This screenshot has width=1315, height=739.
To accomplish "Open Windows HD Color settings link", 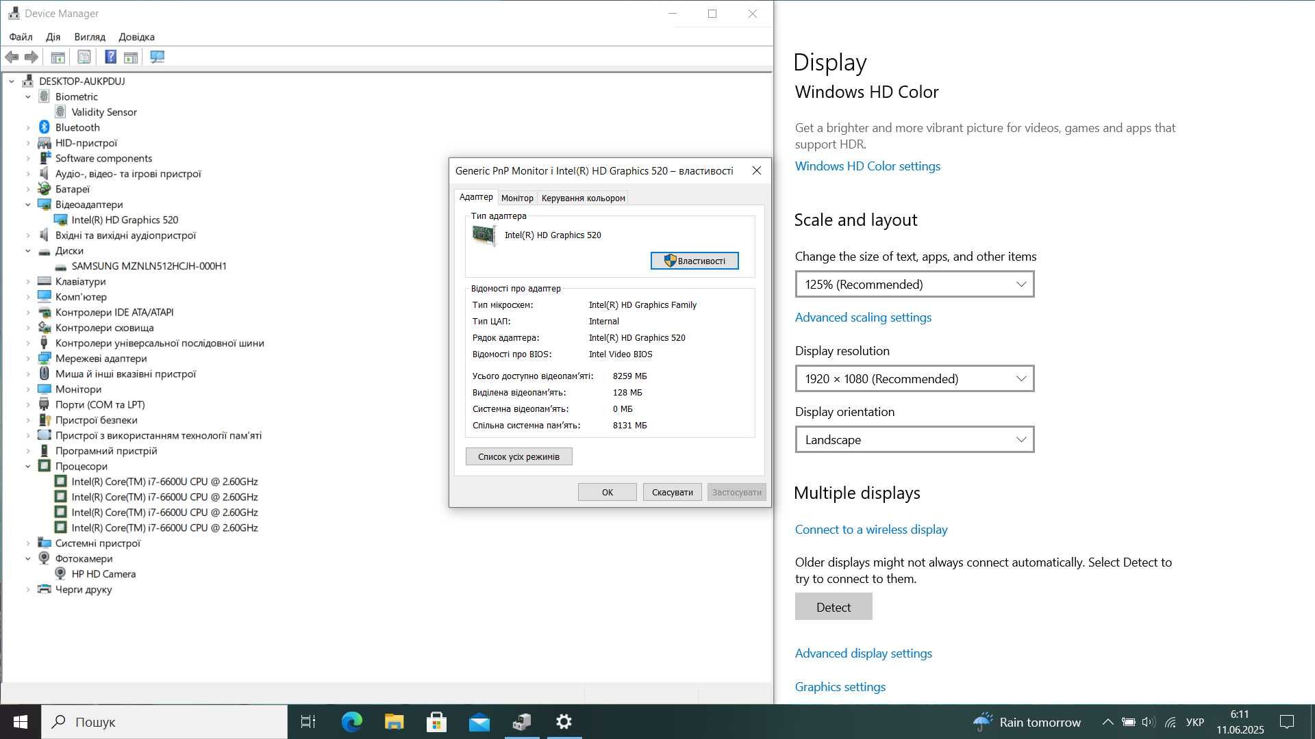I will coord(867,166).
